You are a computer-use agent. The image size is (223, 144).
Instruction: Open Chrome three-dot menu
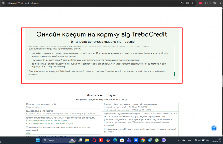[x=220, y=3]
